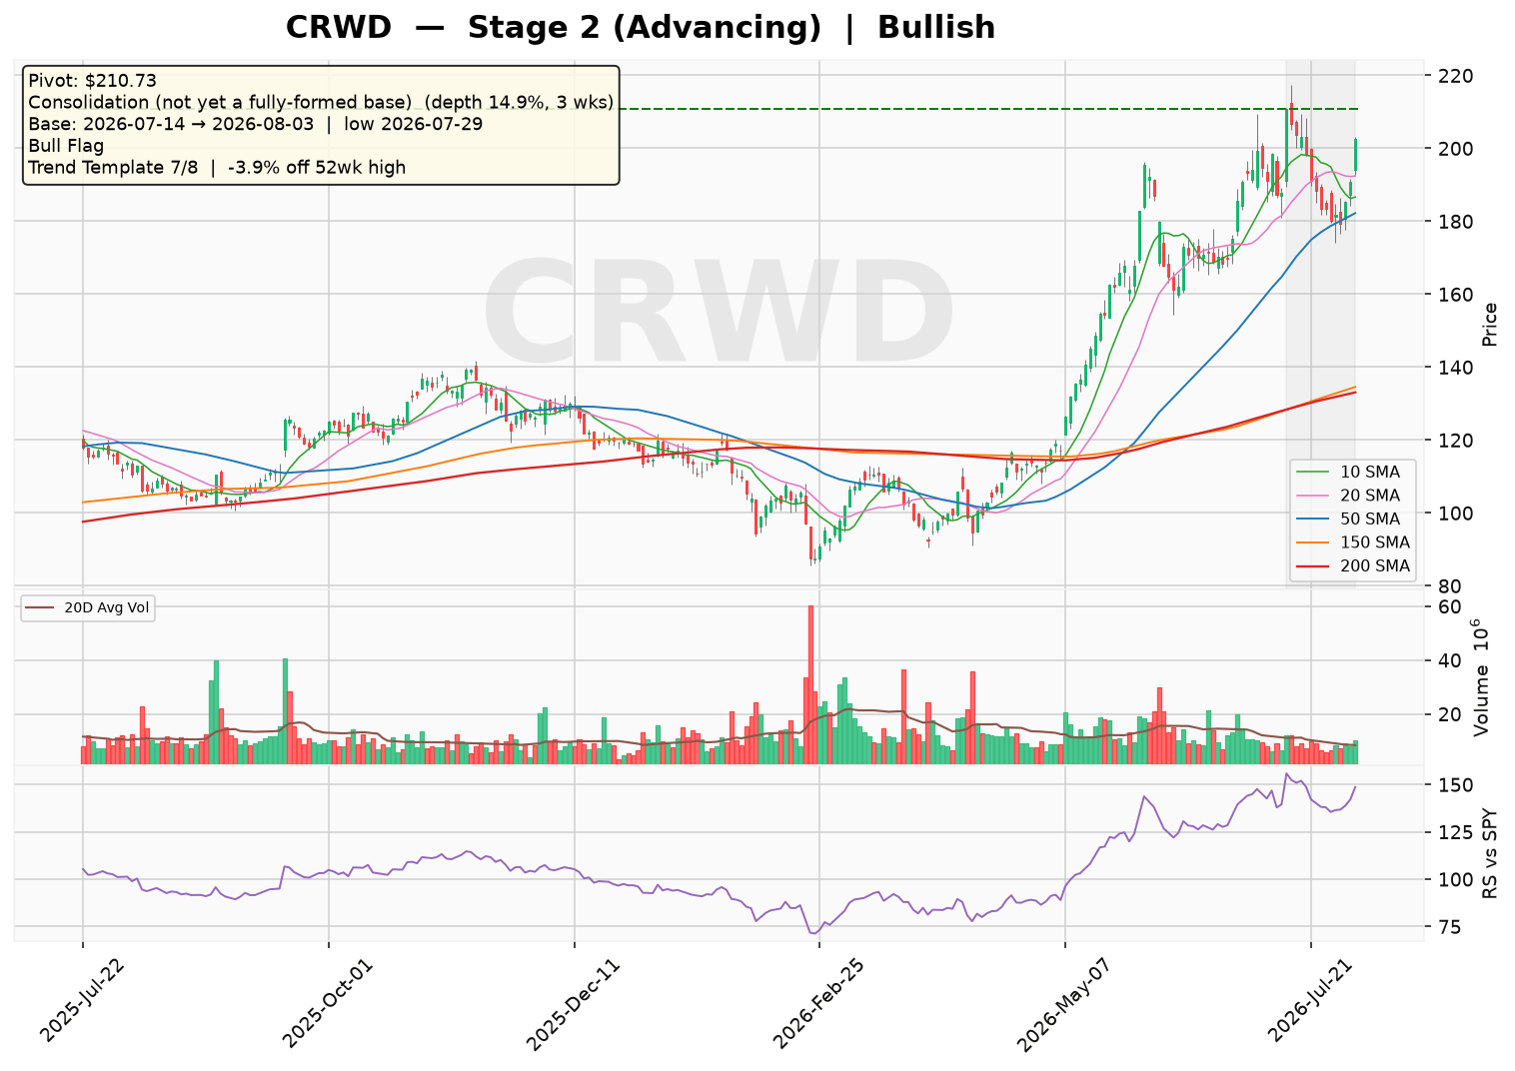1515x1071 pixels.
Task: Click the chart title "CRWD — Stage 2 (Advancing) | Bullish"
Action: coord(641,28)
